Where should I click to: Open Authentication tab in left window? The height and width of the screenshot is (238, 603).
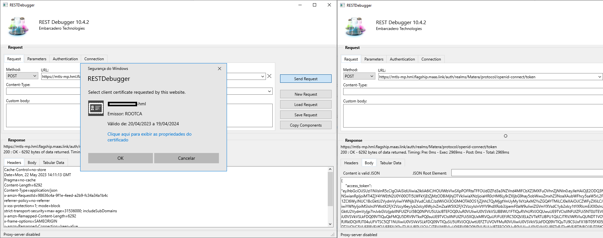[65, 59]
